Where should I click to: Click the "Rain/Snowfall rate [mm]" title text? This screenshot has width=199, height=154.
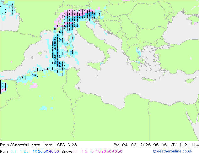[x=27, y=145]
